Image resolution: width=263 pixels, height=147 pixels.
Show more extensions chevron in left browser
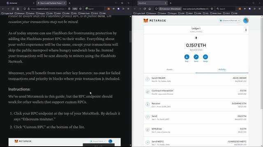point(123,9)
